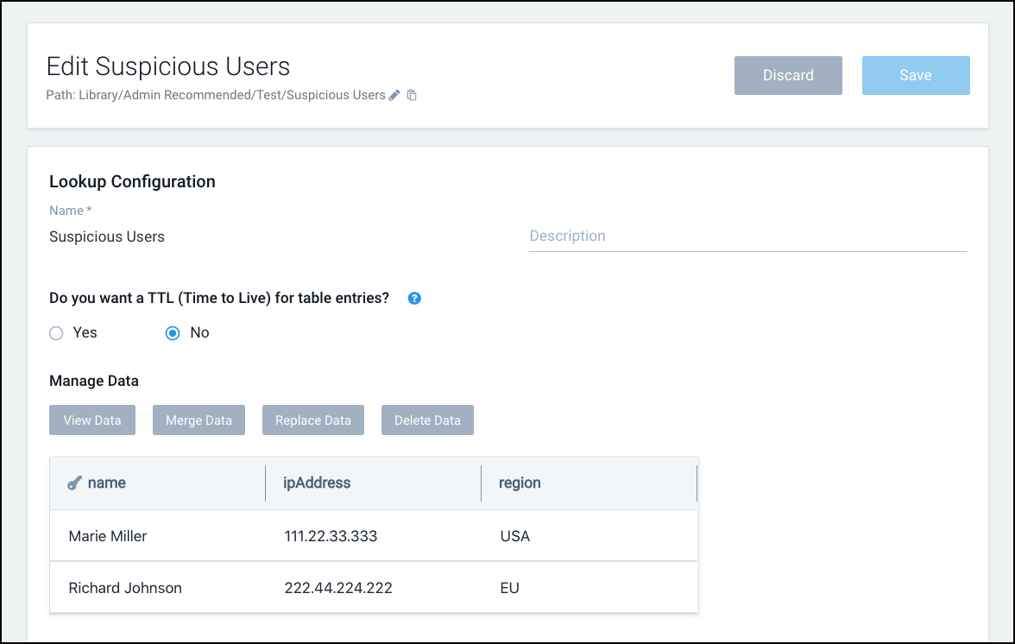Click the region column header

[520, 483]
